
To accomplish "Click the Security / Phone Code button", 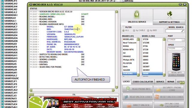I will click(x=169, y=89).
